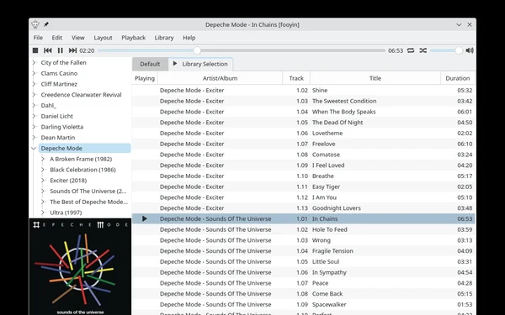Expand Daniel Licht artist node

tap(34, 116)
